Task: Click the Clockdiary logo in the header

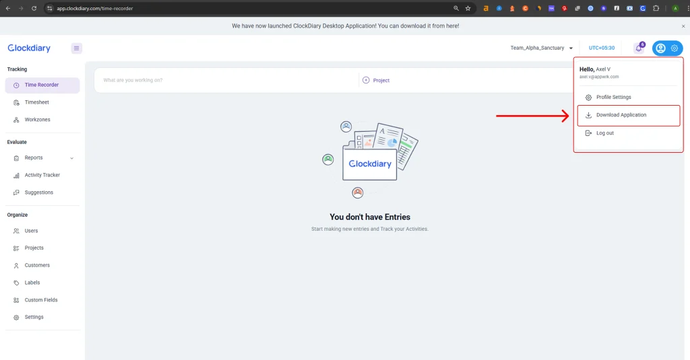Action: pyautogui.click(x=29, y=48)
